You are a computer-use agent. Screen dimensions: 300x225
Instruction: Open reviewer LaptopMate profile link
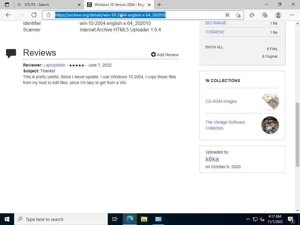point(54,65)
